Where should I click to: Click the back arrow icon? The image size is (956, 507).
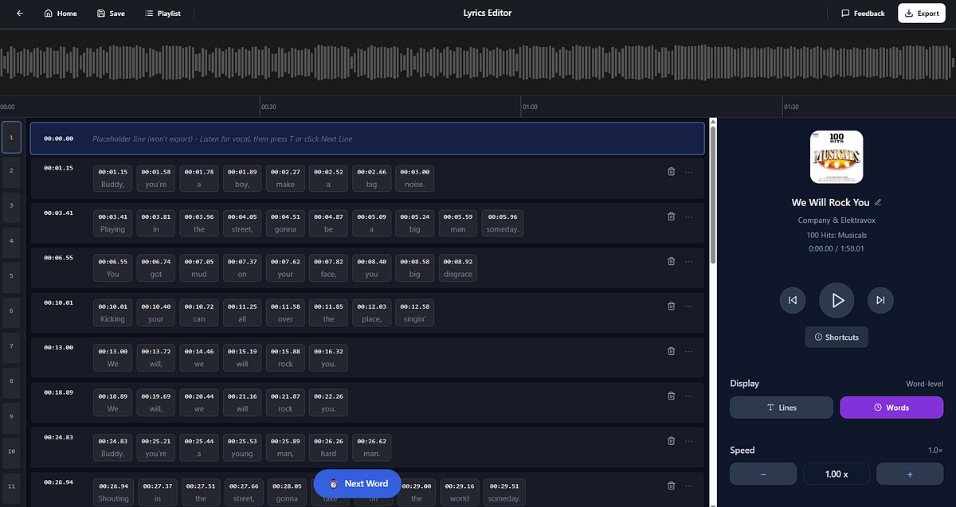pyautogui.click(x=20, y=14)
